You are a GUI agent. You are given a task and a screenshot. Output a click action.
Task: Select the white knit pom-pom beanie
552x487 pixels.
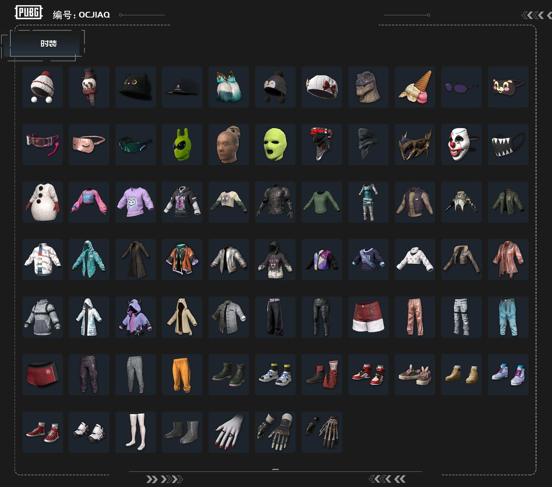[x=43, y=87]
